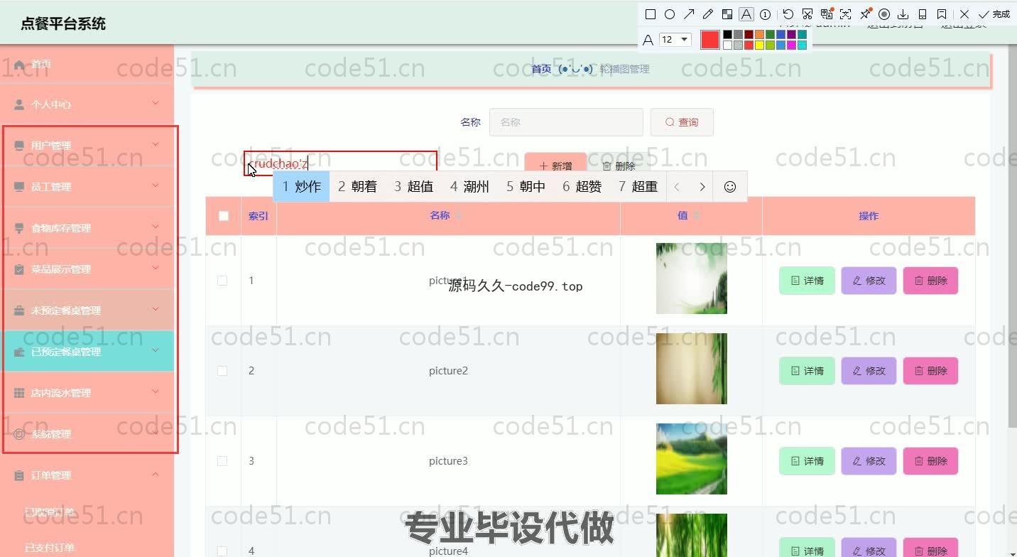The width and height of the screenshot is (1017, 557).
Task: Select the ellipse annotation tool
Action: tap(670, 14)
